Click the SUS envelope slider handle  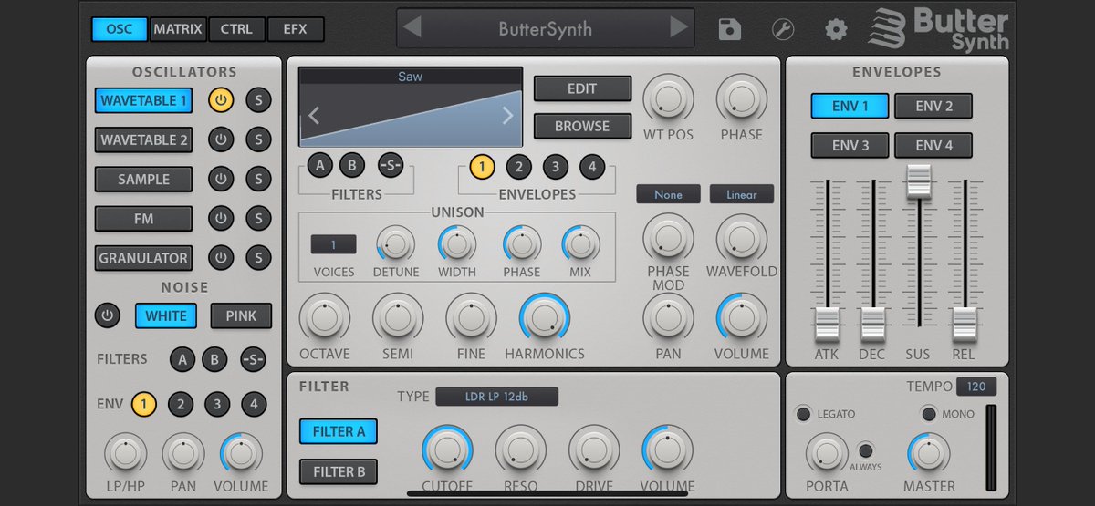[x=919, y=181]
